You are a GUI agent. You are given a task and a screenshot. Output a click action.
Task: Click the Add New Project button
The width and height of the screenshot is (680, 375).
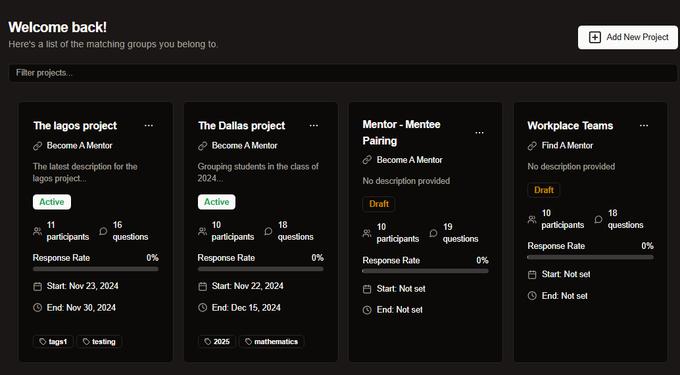627,37
